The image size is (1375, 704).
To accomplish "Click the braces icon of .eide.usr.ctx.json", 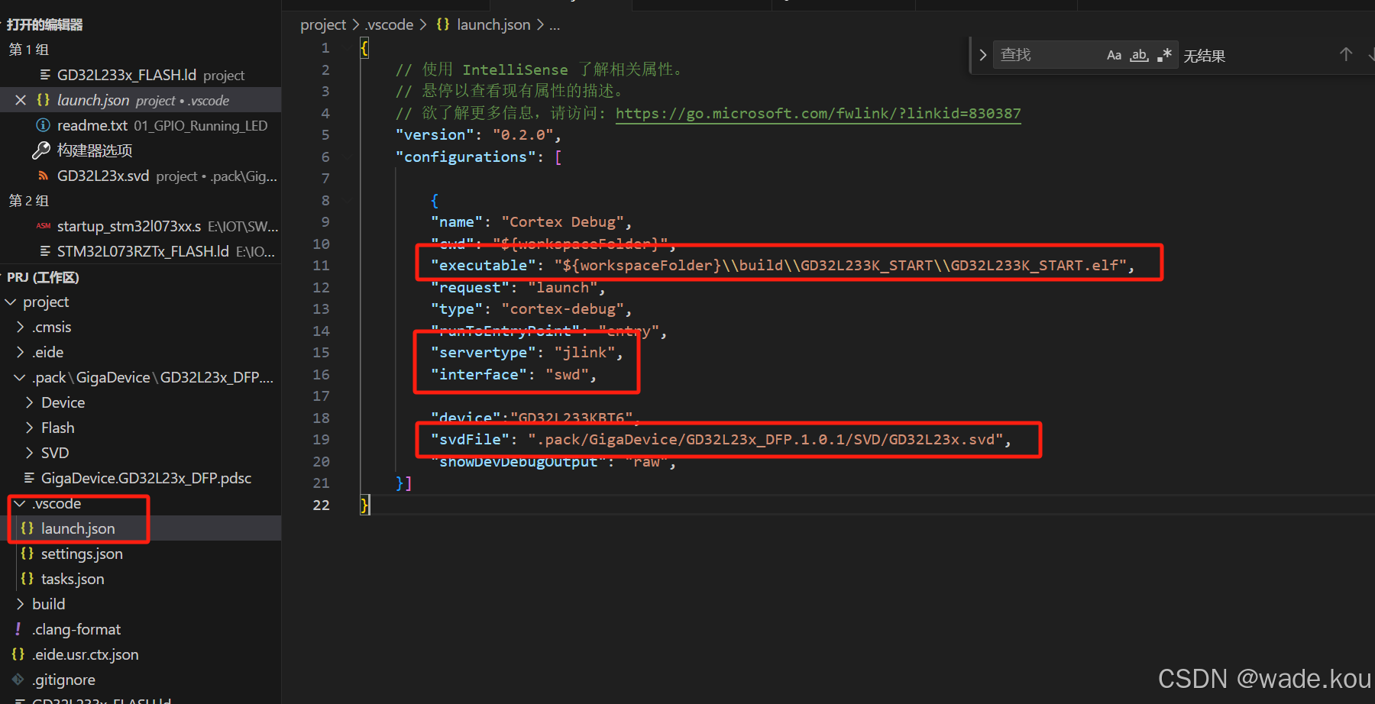I will click(18, 654).
